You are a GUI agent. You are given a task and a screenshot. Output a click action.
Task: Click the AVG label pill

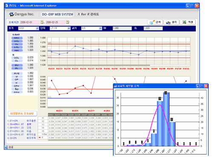pyautogui.click(x=17, y=73)
